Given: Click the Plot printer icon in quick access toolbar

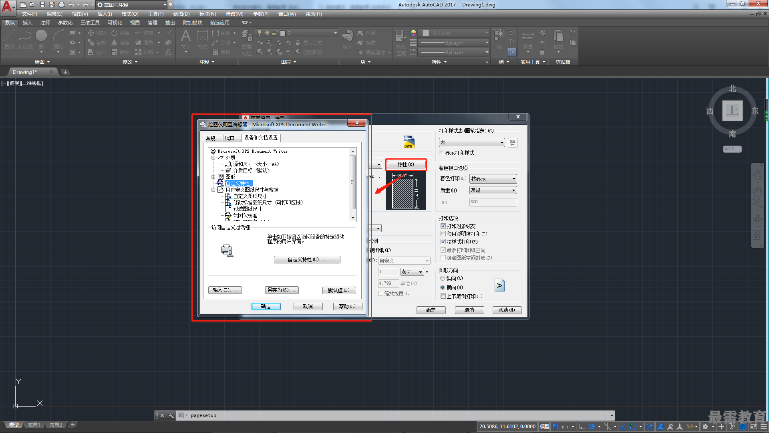Looking at the screenshot, I should [62, 5].
